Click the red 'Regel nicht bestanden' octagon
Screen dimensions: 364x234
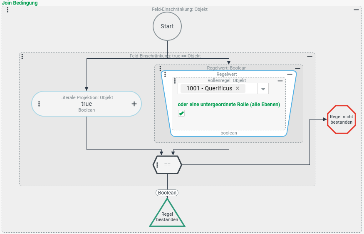pyautogui.click(x=342, y=119)
